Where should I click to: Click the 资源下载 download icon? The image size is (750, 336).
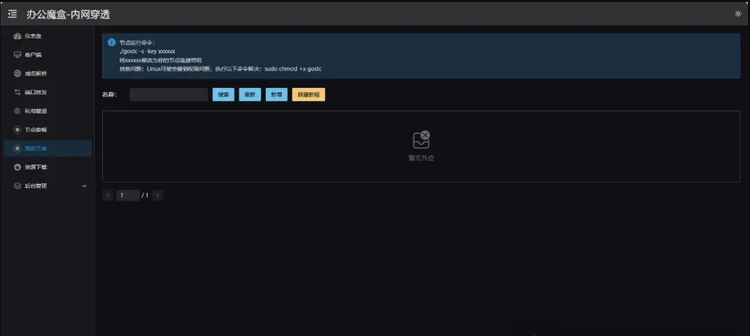click(18, 167)
